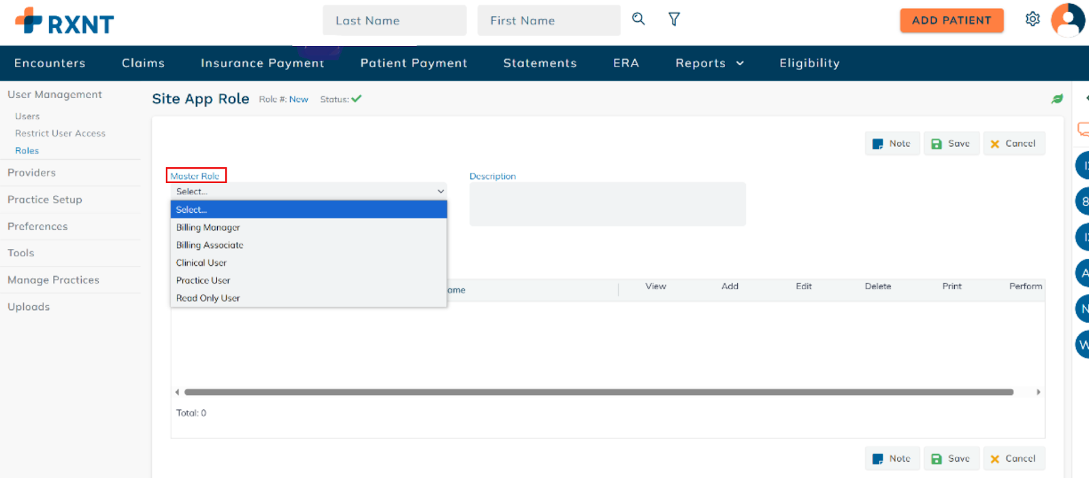
Task: Click the RXNT logo
Action: (x=65, y=22)
